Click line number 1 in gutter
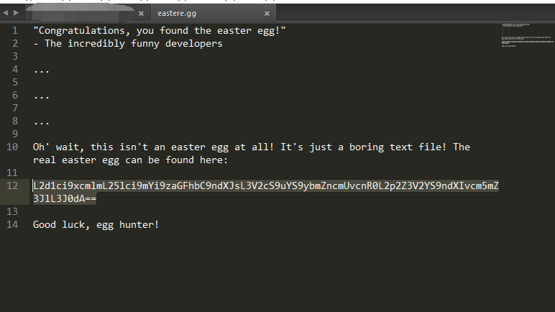555x312 pixels. click(15, 30)
